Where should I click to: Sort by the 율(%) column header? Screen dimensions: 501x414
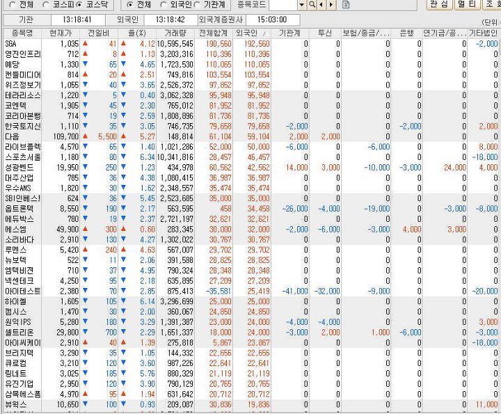click(x=137, y=33)
